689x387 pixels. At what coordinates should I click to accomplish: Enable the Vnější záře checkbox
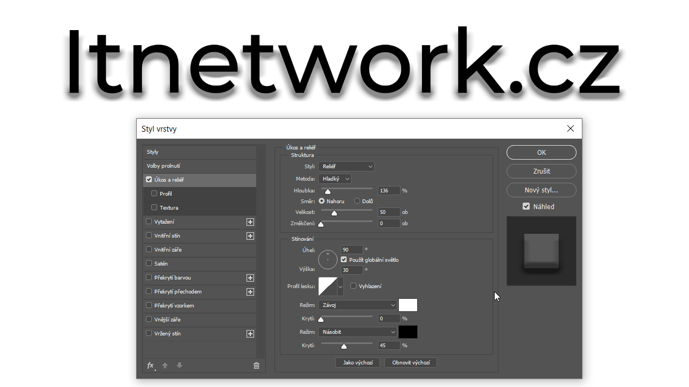click(149, 319)
